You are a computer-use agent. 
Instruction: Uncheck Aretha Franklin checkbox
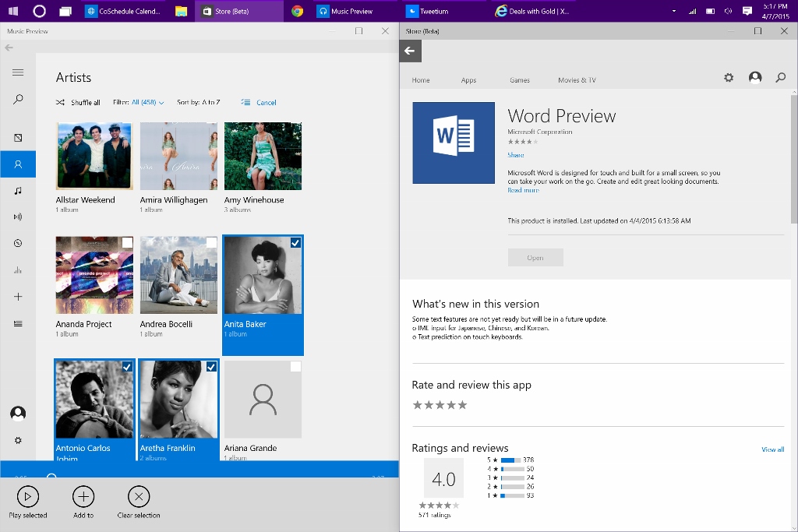tap(211, 367)
